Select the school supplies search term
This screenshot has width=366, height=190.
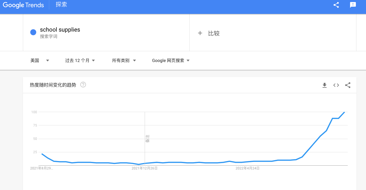point(60,30)
